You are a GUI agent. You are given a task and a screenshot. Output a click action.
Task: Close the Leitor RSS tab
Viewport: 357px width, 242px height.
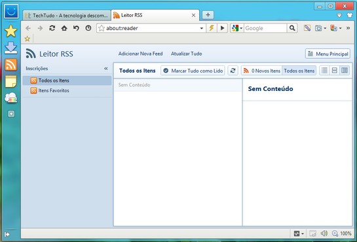point(193,15)
